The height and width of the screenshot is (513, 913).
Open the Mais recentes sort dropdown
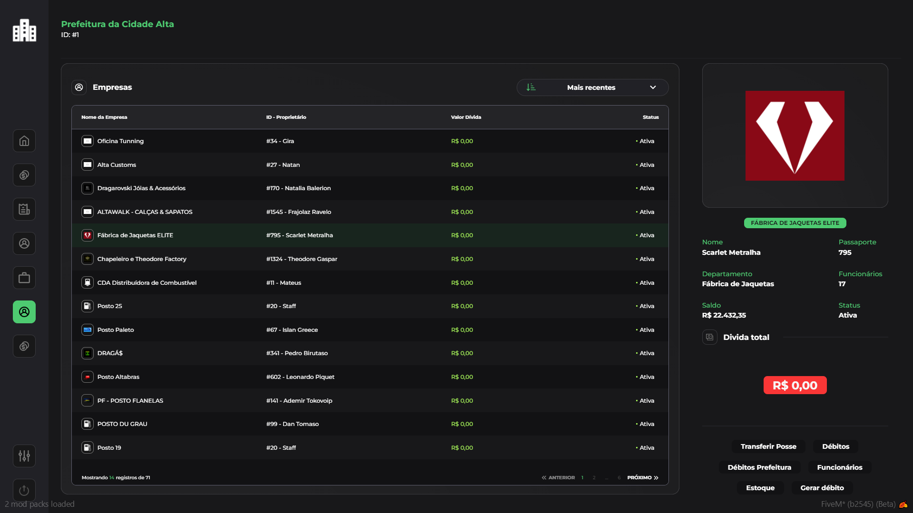coord(592,87)
